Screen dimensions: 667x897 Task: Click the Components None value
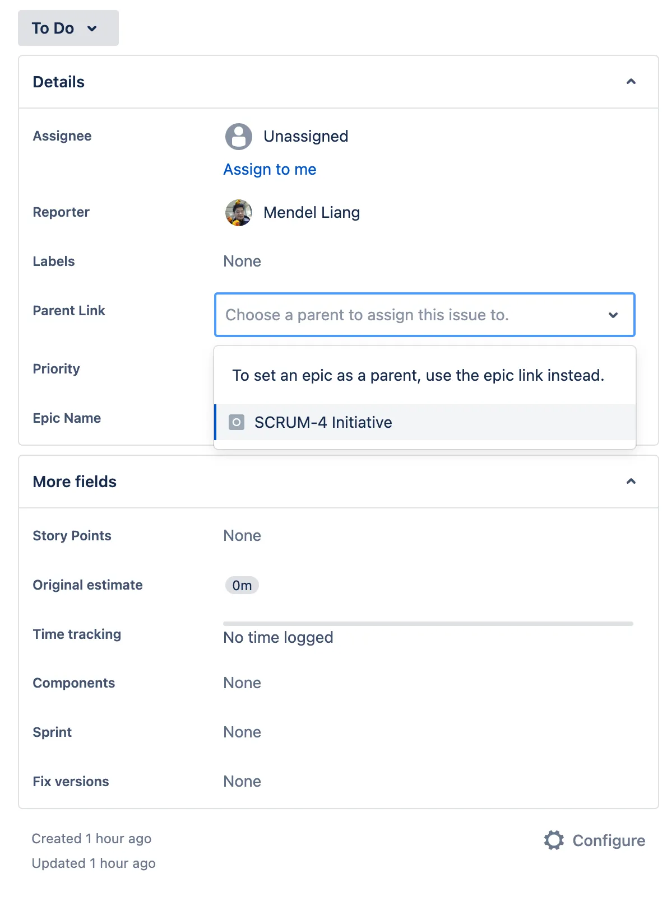coord(242,683)
